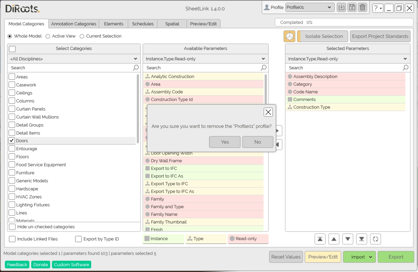Screen dimensions: 418x272
Task: Expand the All Disciplines dropdown
Action: [74, 59]
